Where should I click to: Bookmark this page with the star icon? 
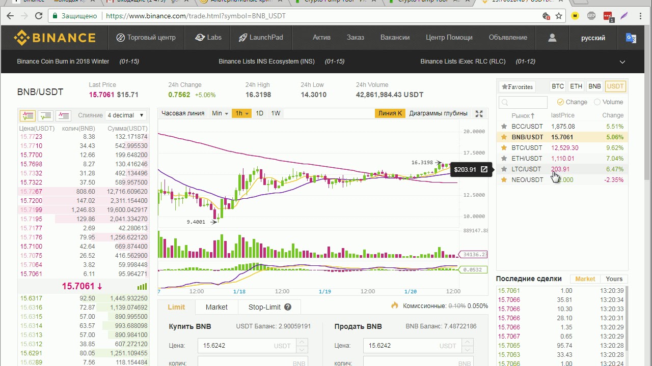tap(559, 16)
